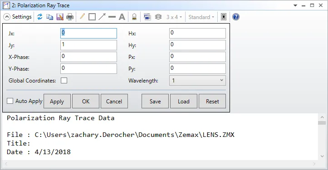
Task: Click the Reset button
Action: [x=212, y=101]
